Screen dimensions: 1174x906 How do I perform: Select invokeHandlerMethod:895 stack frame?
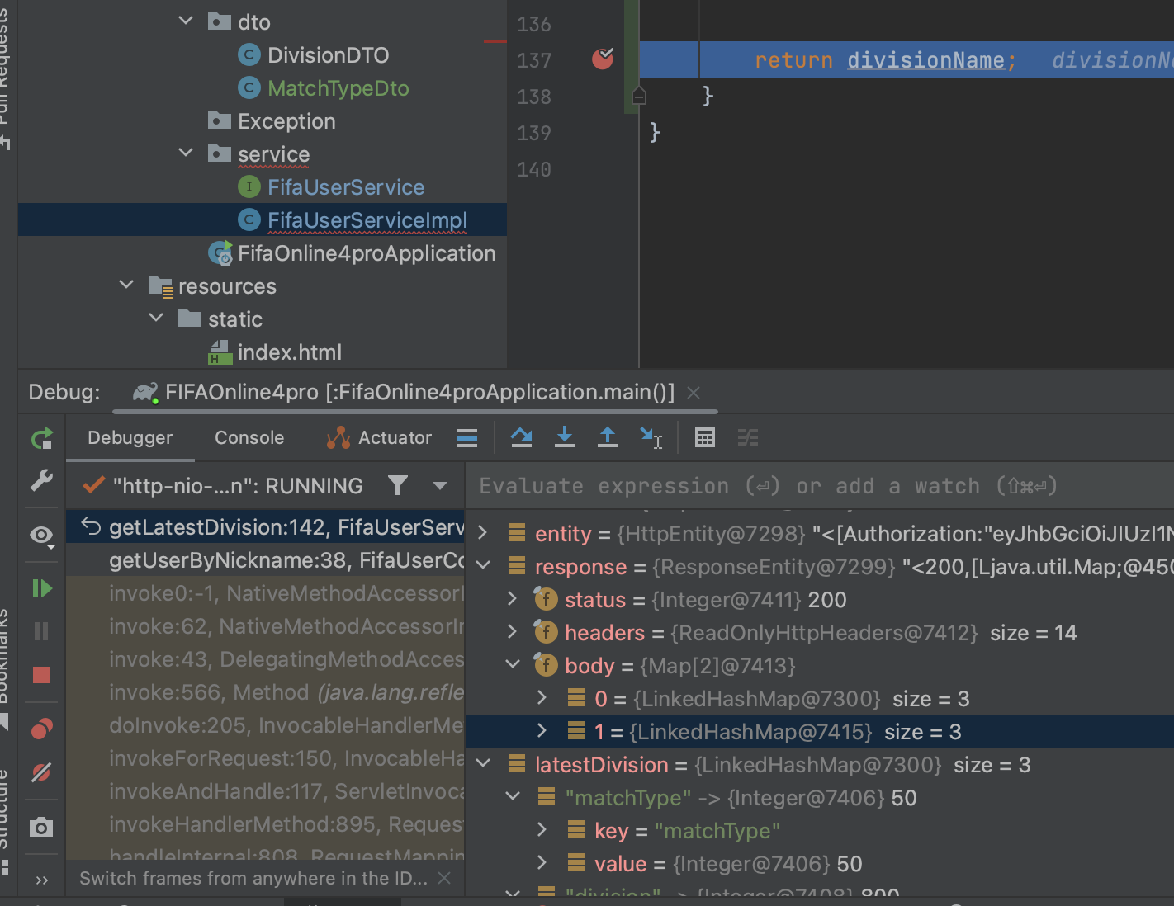265,824
